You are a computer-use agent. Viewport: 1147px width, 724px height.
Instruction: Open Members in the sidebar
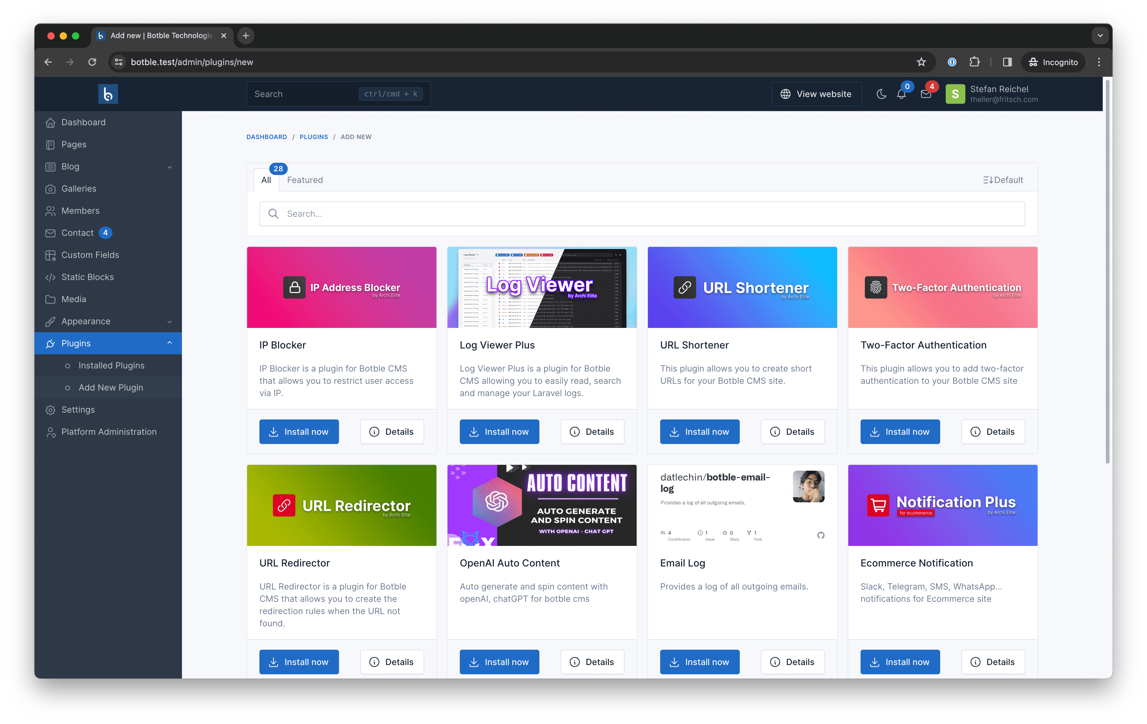[108, 210]
